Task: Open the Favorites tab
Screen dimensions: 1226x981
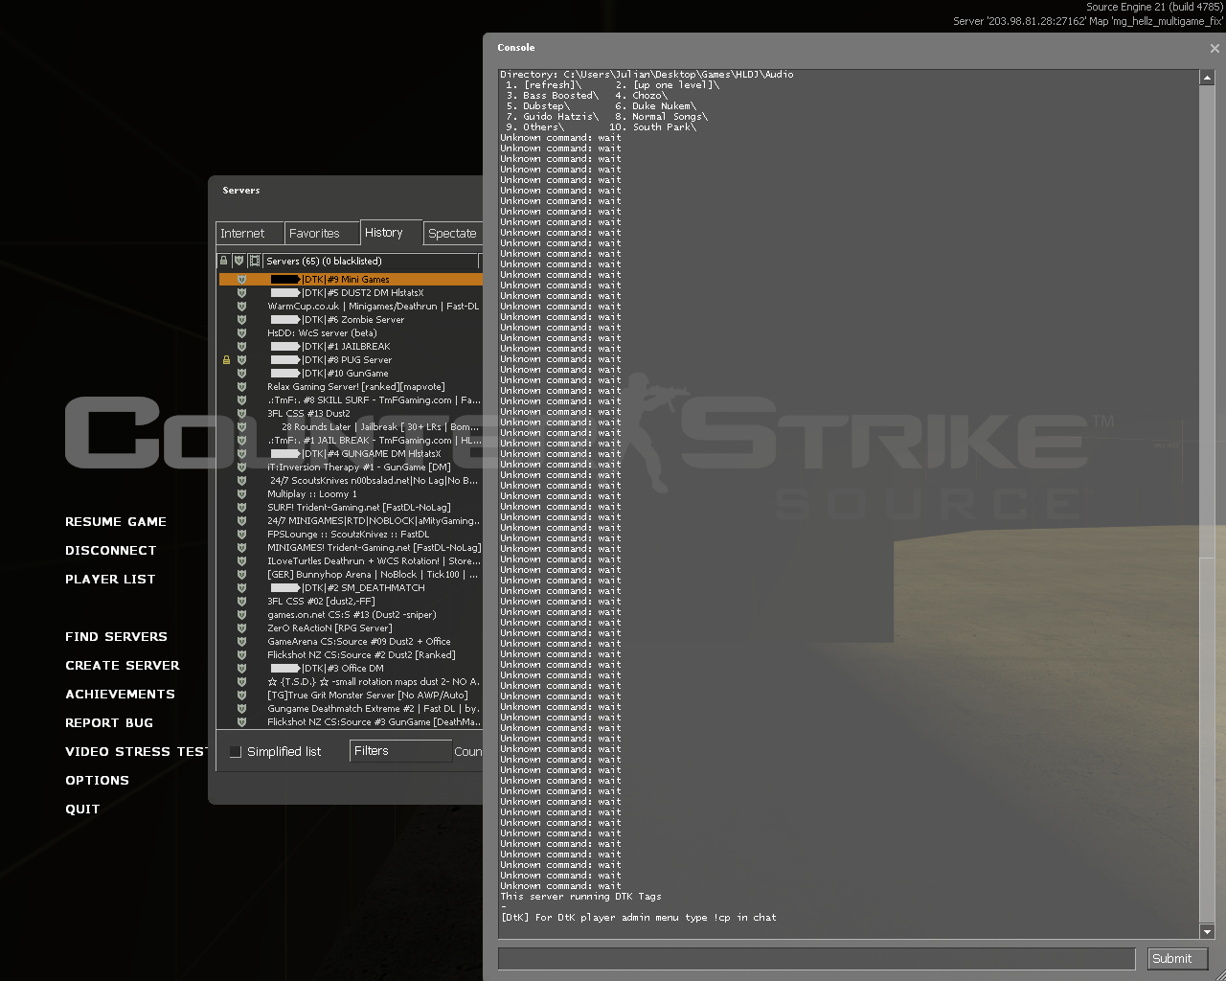Action: (x=321, y=234)
